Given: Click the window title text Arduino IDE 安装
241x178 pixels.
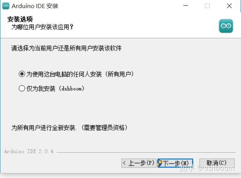Looking at the screenshot, I should 35,6.
